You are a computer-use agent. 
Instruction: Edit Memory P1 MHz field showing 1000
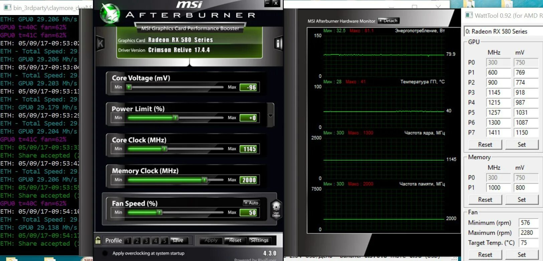499,188
